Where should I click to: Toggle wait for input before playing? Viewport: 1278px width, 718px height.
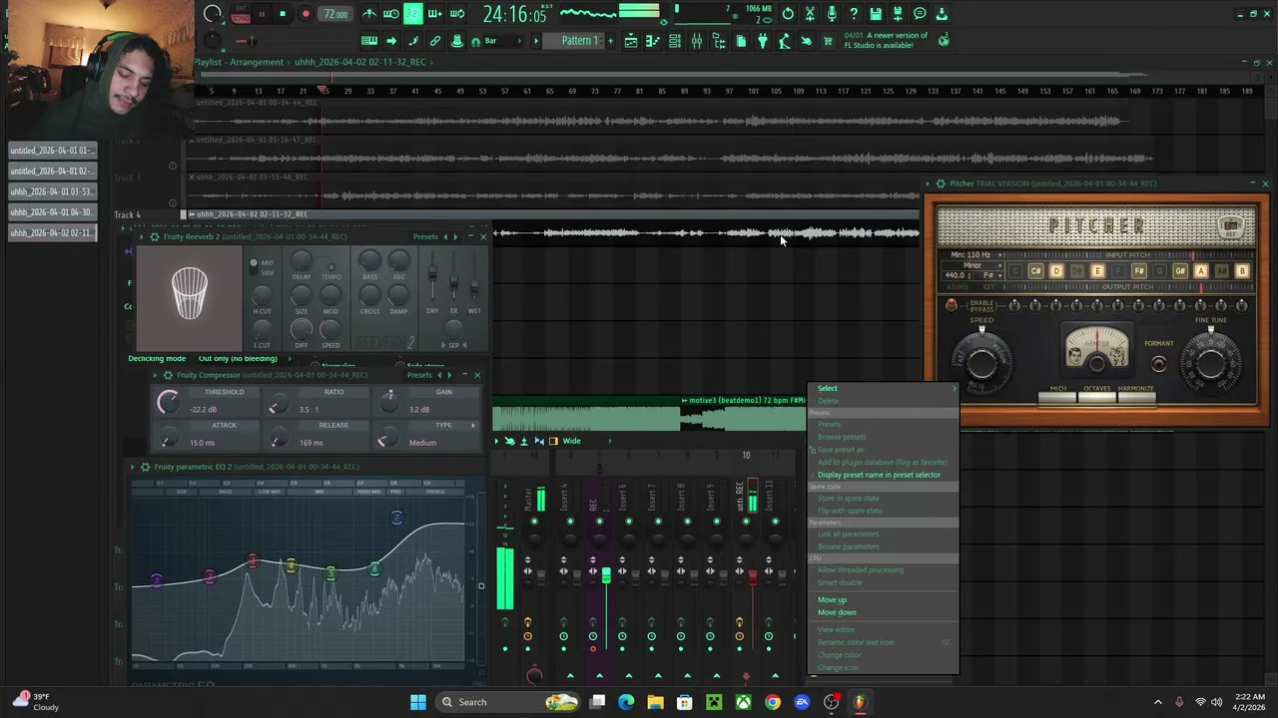point(391,14)
